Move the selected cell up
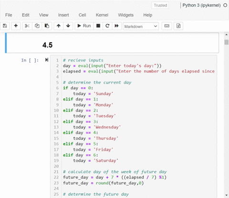 (x=59, y=26)
